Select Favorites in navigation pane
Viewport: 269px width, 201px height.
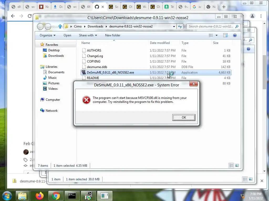click(52, 44)
